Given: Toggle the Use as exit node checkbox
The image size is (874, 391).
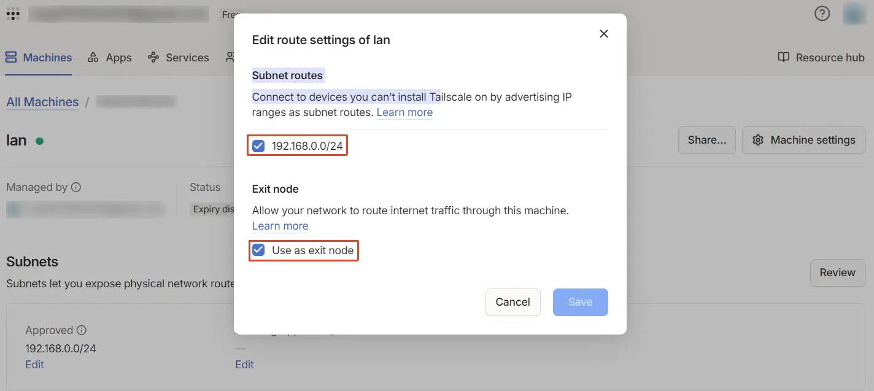Looking at the screenshot, I should [259, 250].
